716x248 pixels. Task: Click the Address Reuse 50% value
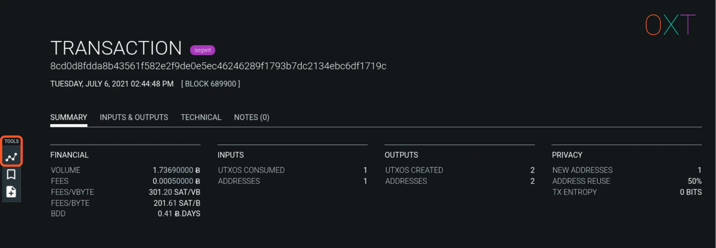(x=694, y=181)
